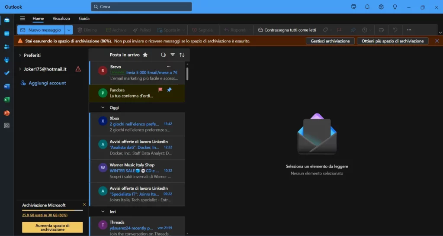Toggle Posta in arrivo favorite star
Screen dimensions: 443x236
pyautogui.click(x=145, y=55)
